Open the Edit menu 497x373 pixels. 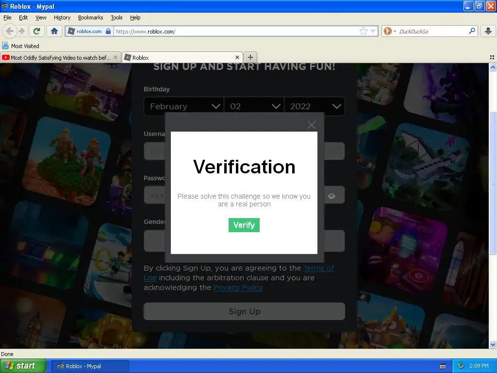(x=23, y=17)
